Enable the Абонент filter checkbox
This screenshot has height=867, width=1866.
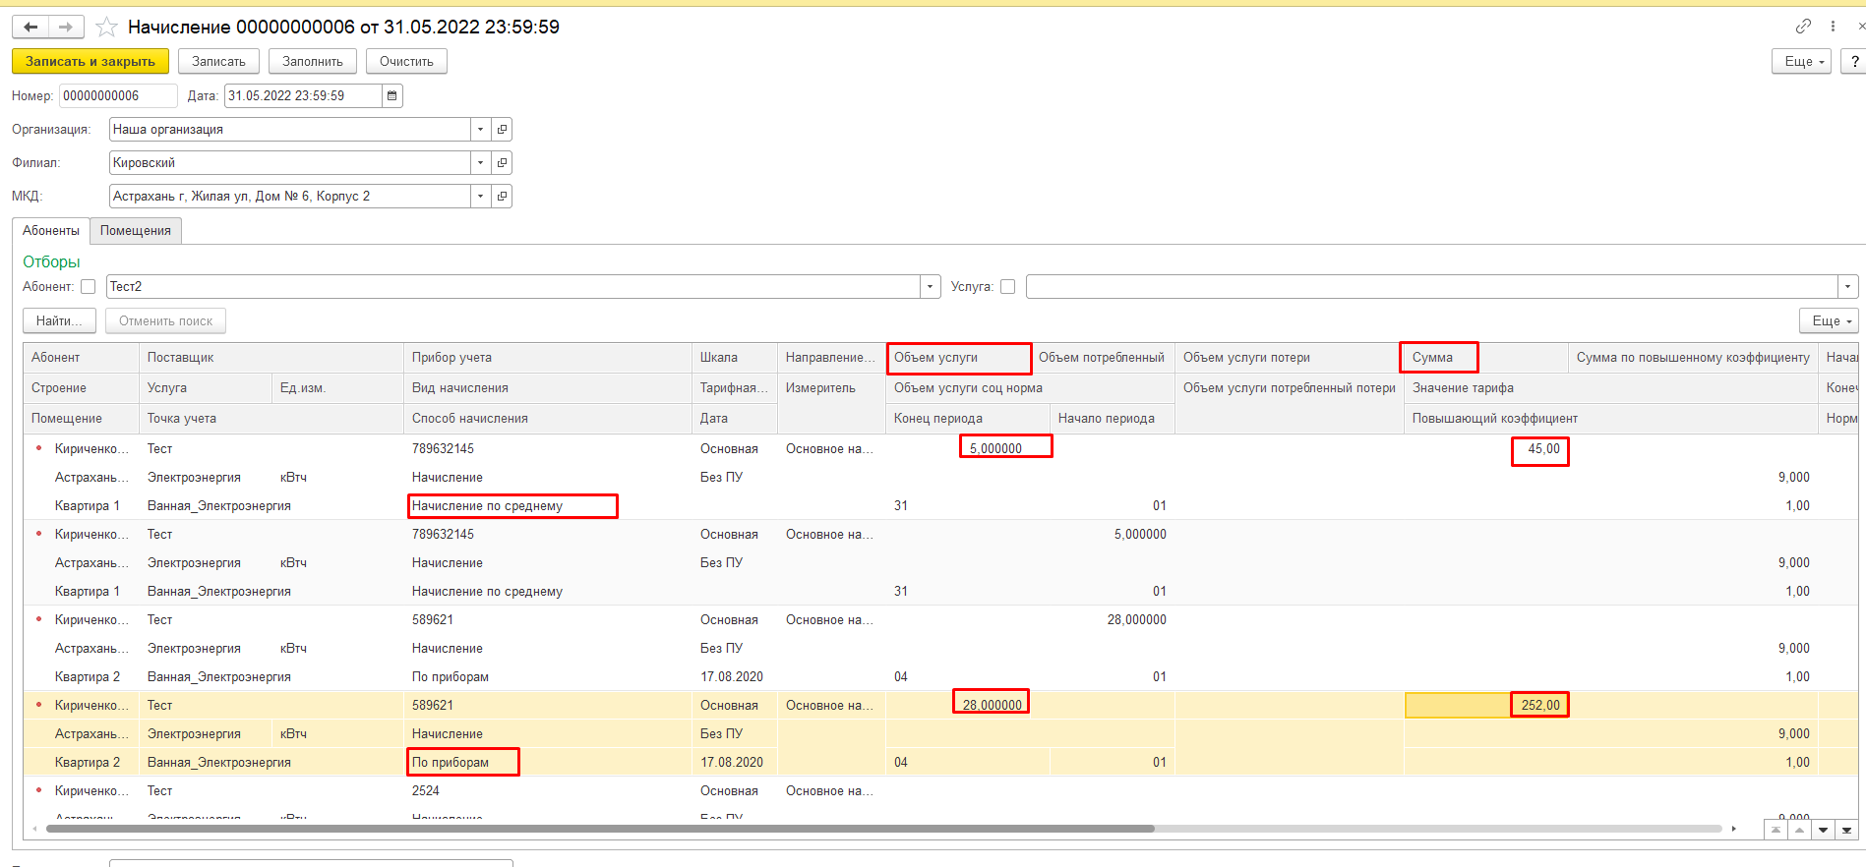[x=89, y=287]
